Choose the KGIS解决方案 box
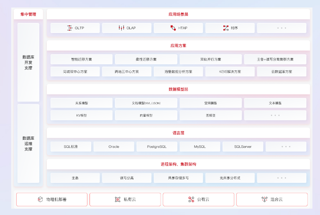The width and height of the screenshot is (320, 215). (230, 71)
